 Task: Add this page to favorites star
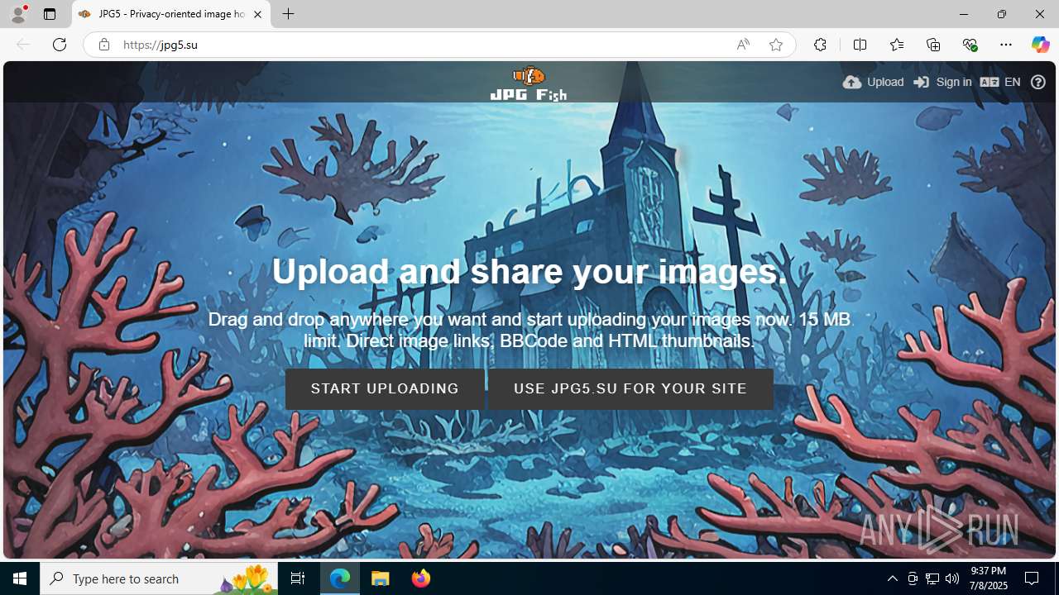tap(776, 45)
